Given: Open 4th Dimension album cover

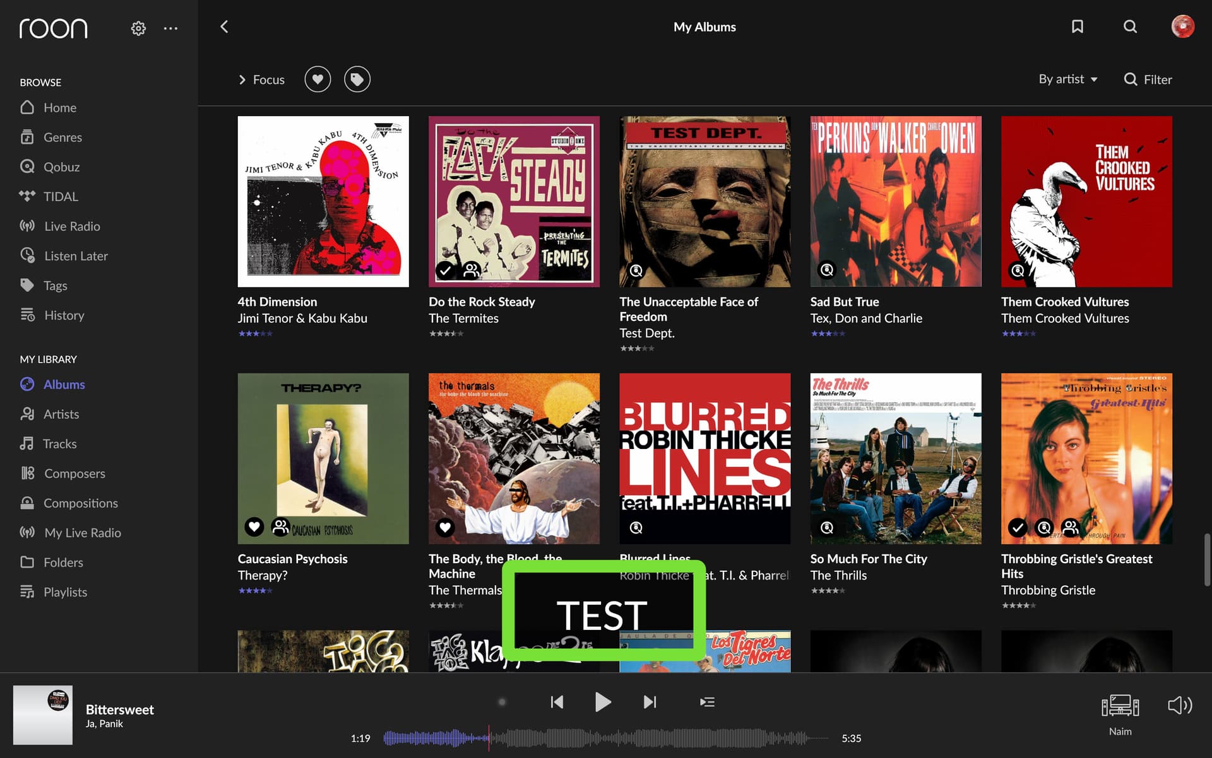Looking at the screenshot, I should point(323,201).
